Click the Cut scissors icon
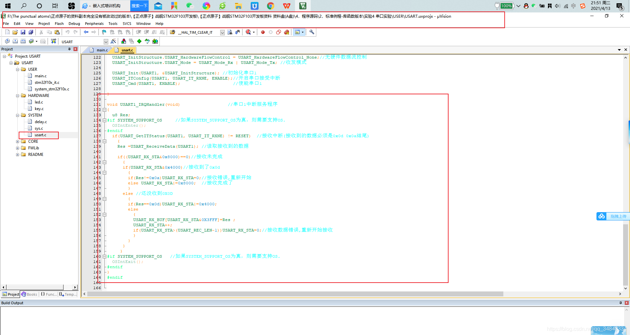630x335 pixels. coord(41,32)
